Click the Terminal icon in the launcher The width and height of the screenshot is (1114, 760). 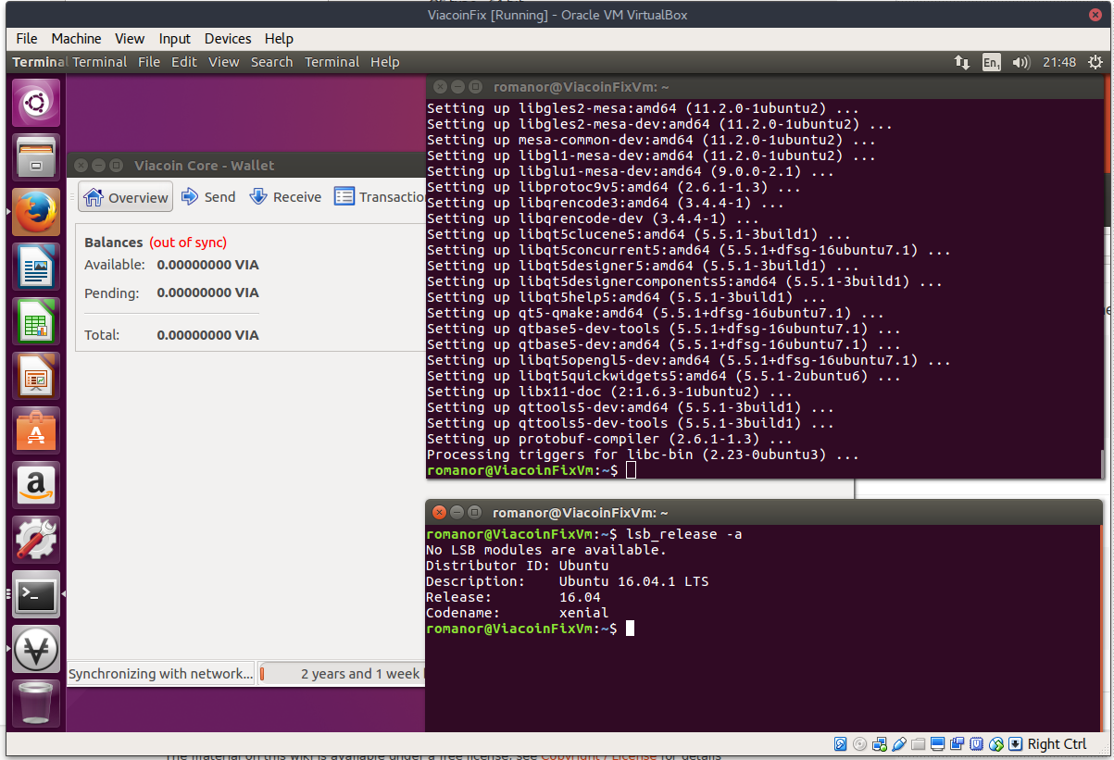click(36, 594)
